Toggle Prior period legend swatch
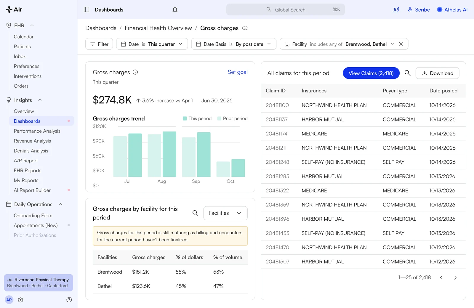Viewport: 474px width, 308px height. click(x=219, y=118)
